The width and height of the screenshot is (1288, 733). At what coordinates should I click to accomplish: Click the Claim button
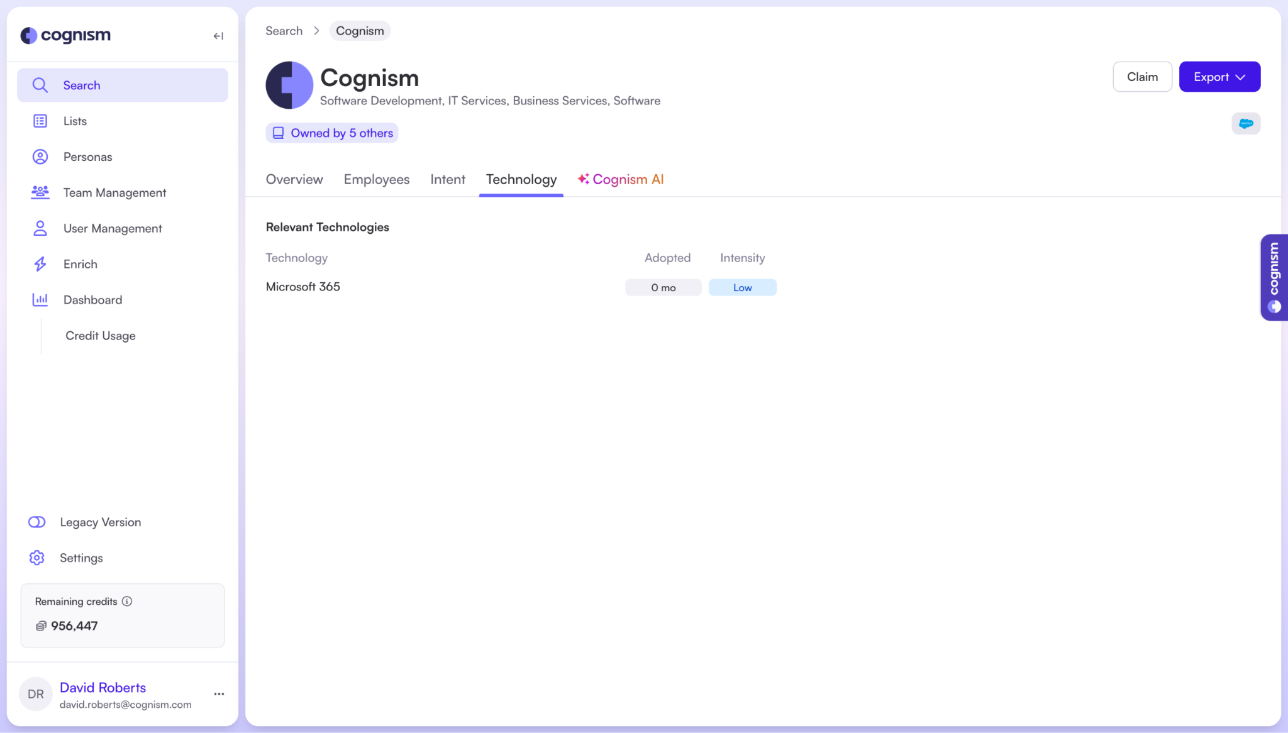point(1142,77)
